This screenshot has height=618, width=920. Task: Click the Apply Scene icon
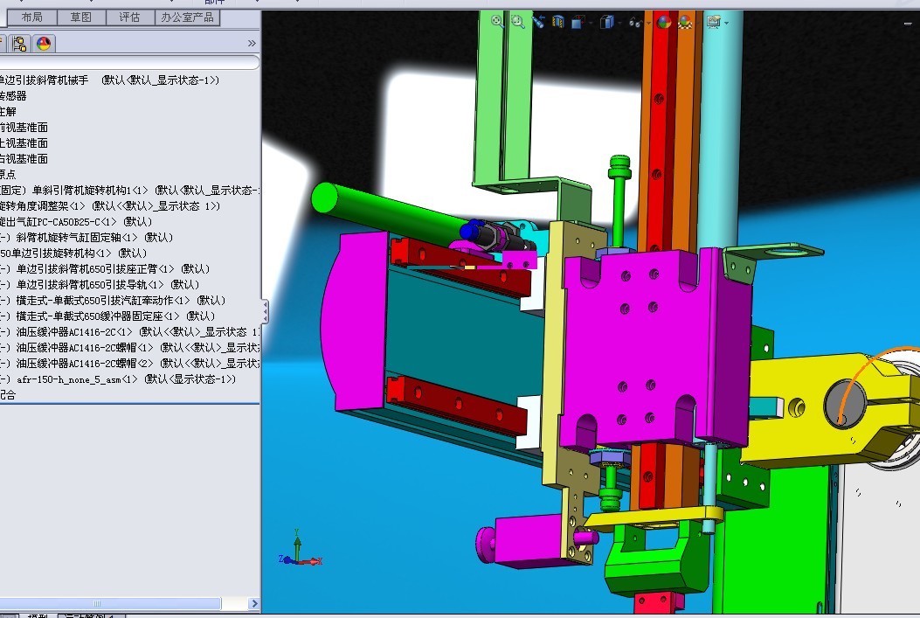(x=685, y=23)
